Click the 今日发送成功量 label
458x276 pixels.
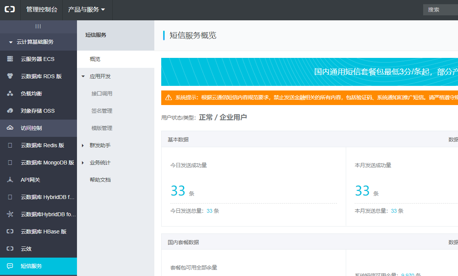[x=188, y=165]
